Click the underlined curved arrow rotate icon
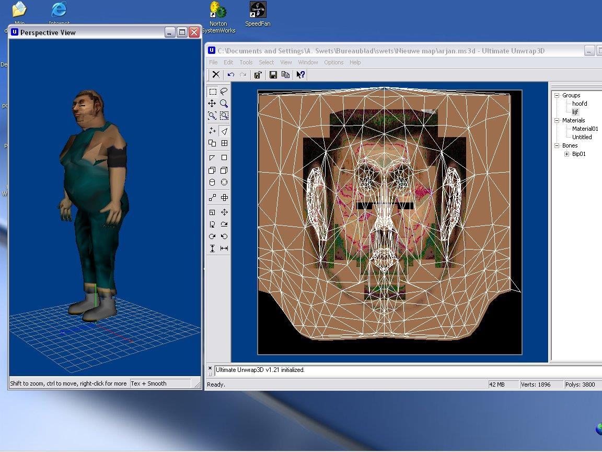The image size is (602, 452). [x=224, y=224]
